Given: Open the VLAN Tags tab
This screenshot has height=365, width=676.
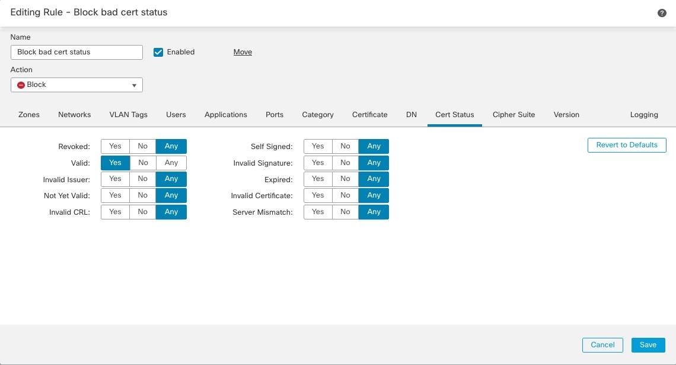Looking at the screenshot, I should coord(129,115).
